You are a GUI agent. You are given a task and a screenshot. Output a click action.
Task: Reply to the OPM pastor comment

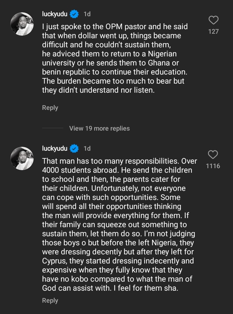click(x=50, y=108)
